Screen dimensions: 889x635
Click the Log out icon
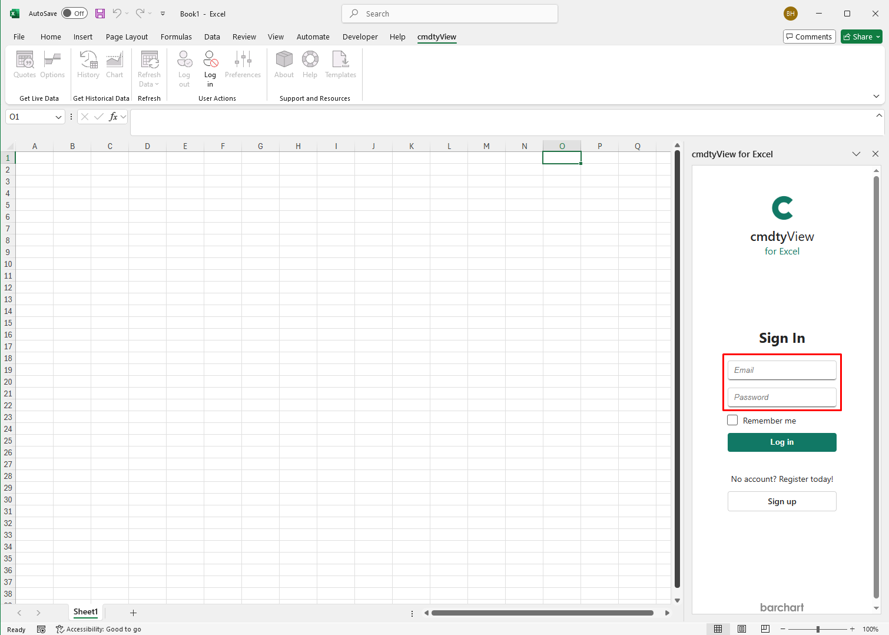[x=184, y=69]
